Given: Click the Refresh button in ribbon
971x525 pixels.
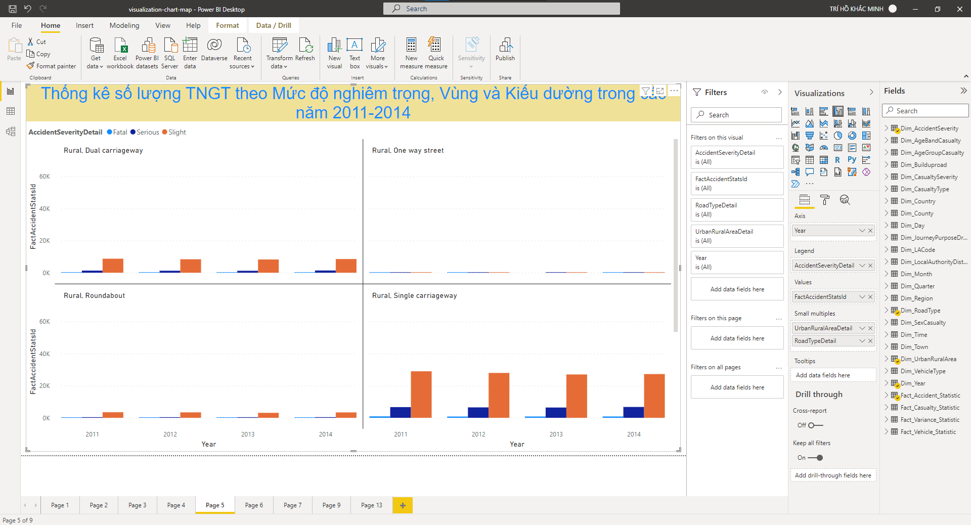Looking at the screenshot, I should tap(305, 50).
